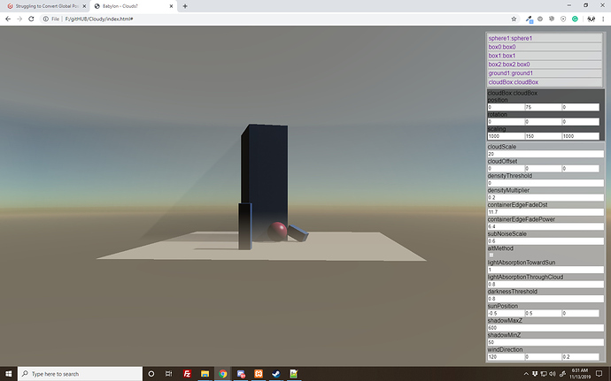Viewport: 611px width, 381px height.
Task: Click the shadowMaxZ input field
Action: [545, 328]
